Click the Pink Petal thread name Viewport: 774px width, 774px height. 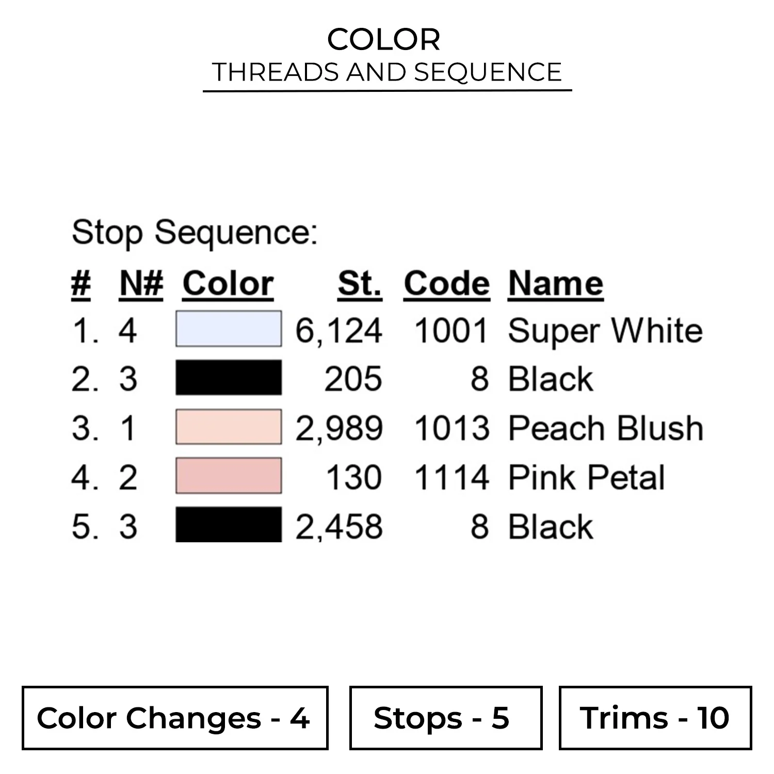587,477
